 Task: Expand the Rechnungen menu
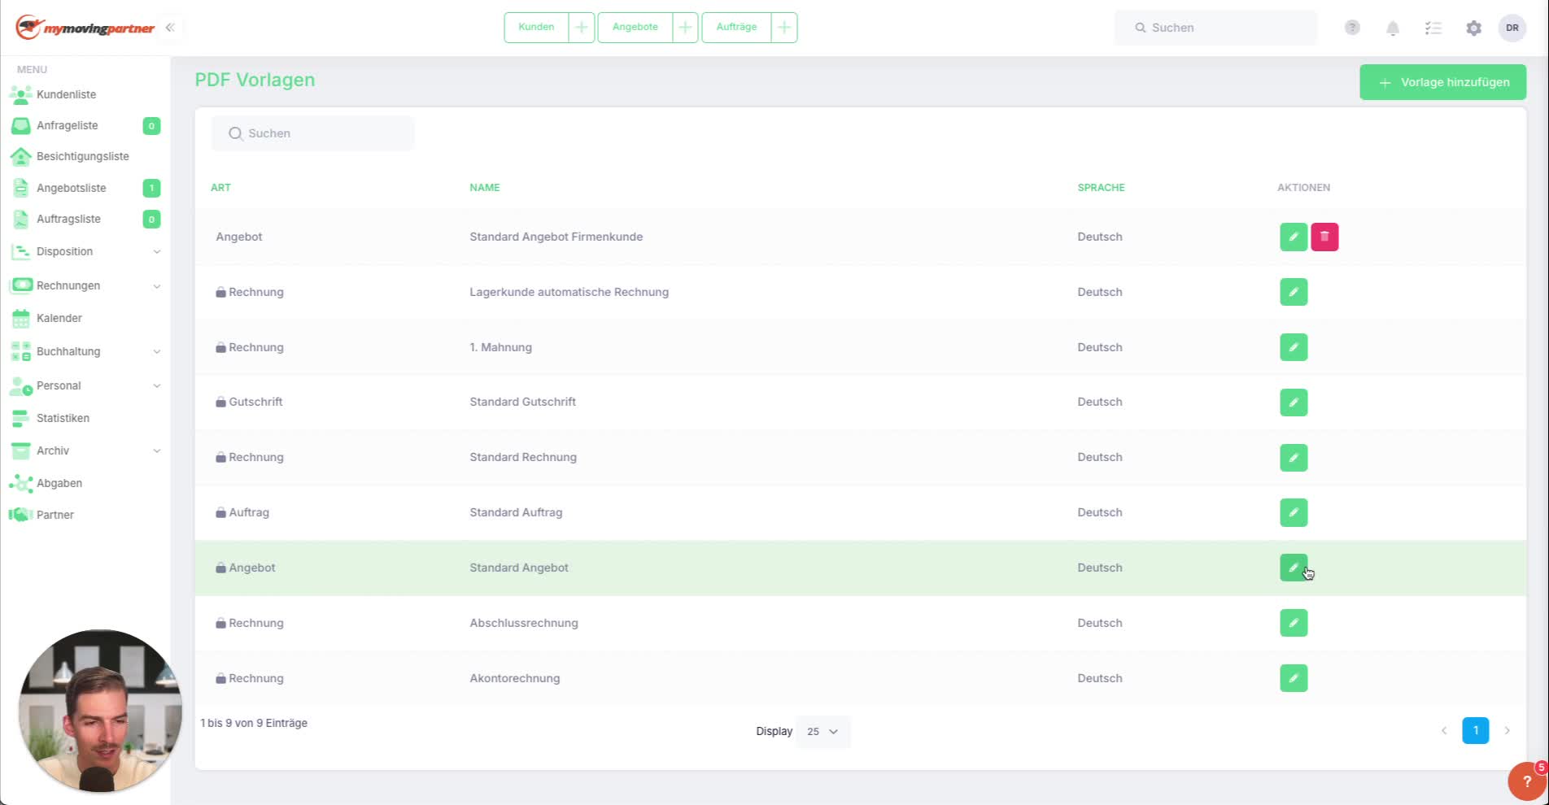(85, 285)
